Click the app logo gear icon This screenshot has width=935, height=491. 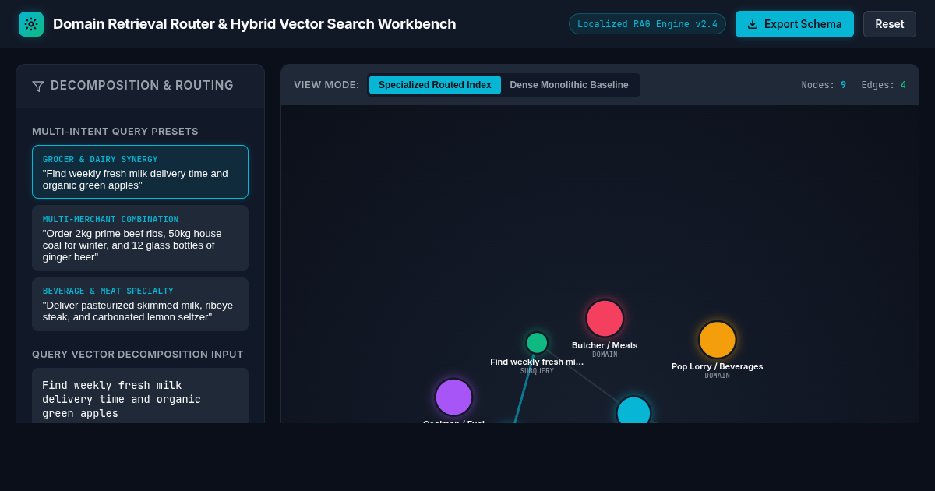click(31, 24)
